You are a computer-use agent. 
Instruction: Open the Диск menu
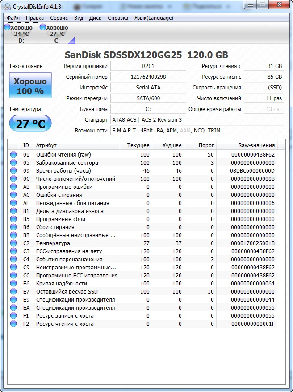(x=95, y=18)
